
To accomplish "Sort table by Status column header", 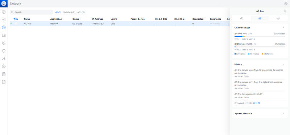I will (x=75, y=19).
